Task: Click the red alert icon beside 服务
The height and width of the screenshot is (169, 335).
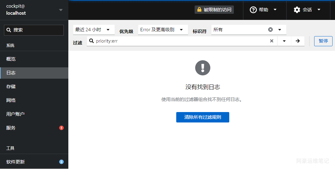Action: click(x=61, y=128)
